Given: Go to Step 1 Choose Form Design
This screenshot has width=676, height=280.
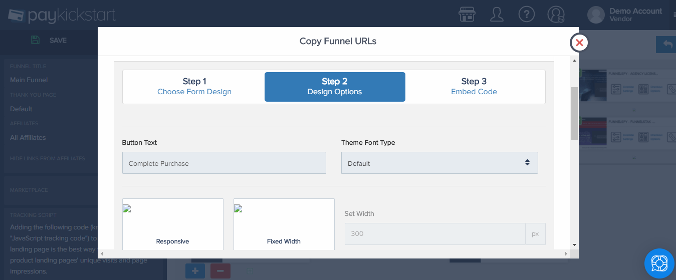Looking at the screenshot, I should [194, 87].
